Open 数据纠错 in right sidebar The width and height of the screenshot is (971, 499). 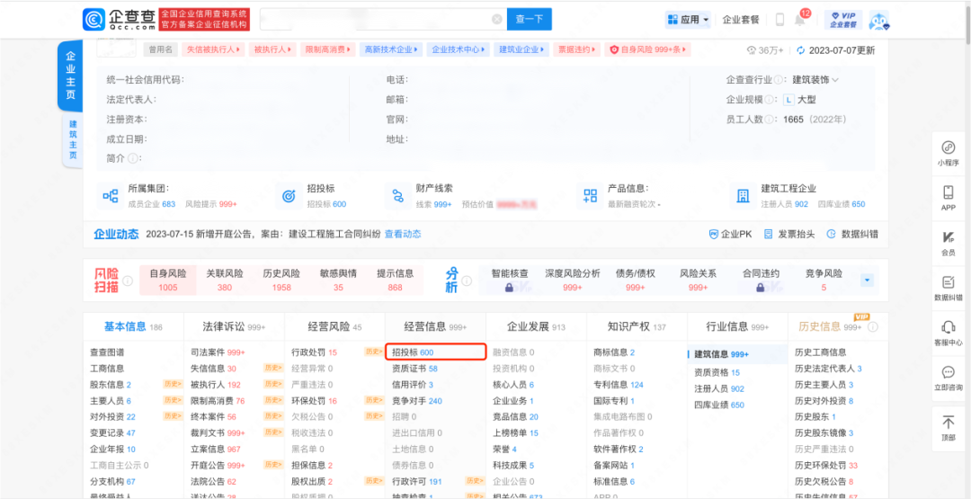pos(949,288)
